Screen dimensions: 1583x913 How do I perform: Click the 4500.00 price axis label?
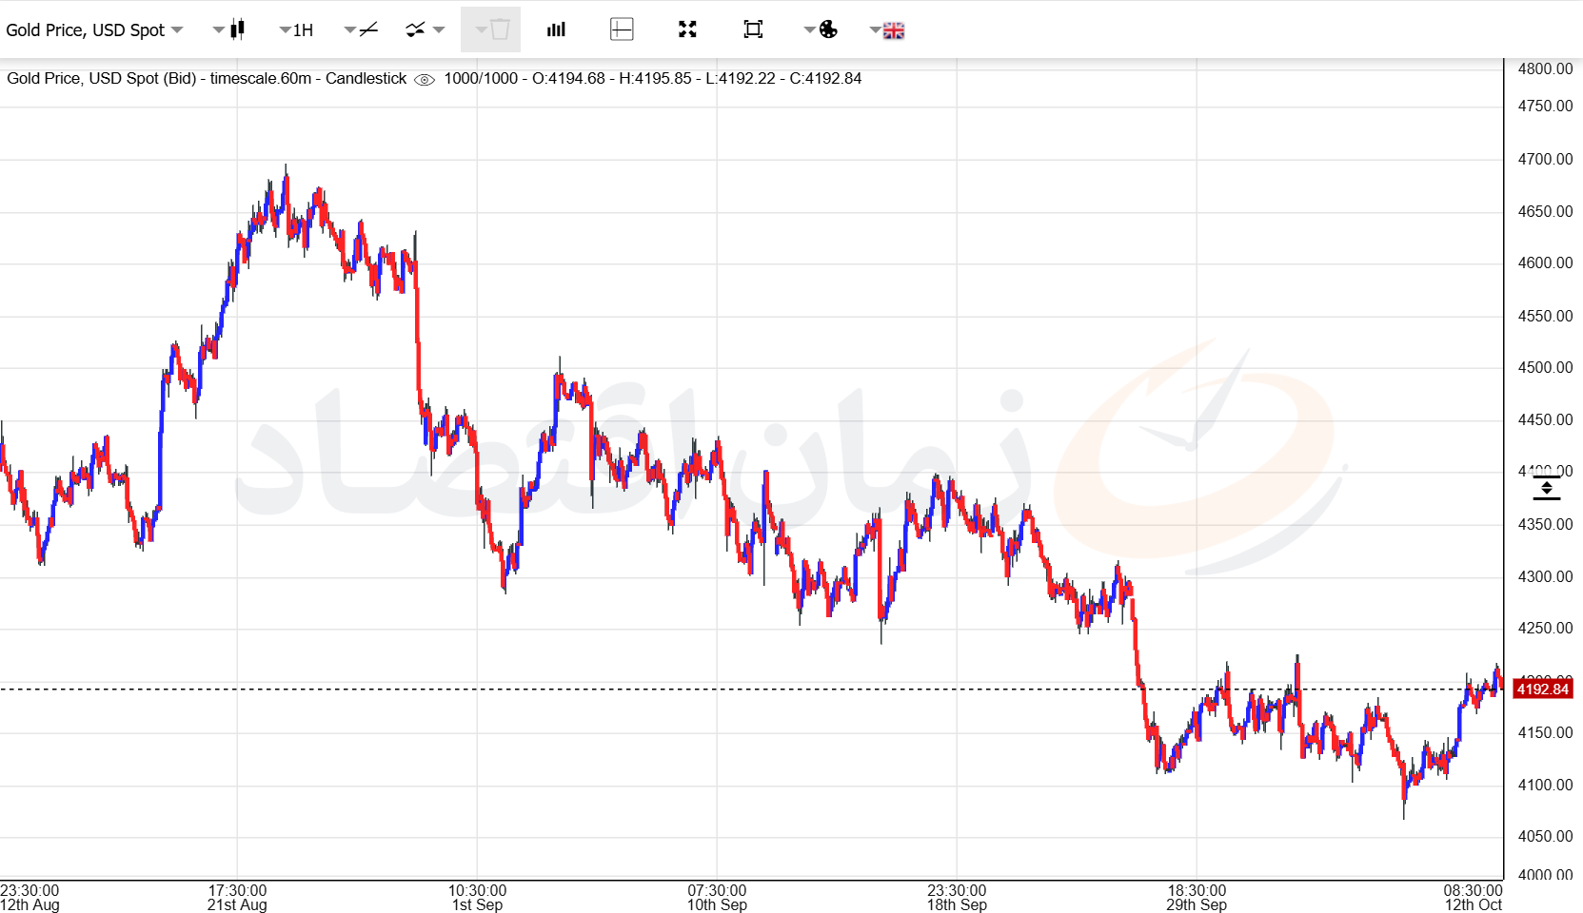click(1545, 367)
